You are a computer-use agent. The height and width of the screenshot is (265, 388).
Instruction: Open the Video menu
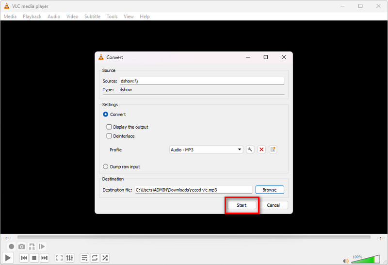(72, 17)
